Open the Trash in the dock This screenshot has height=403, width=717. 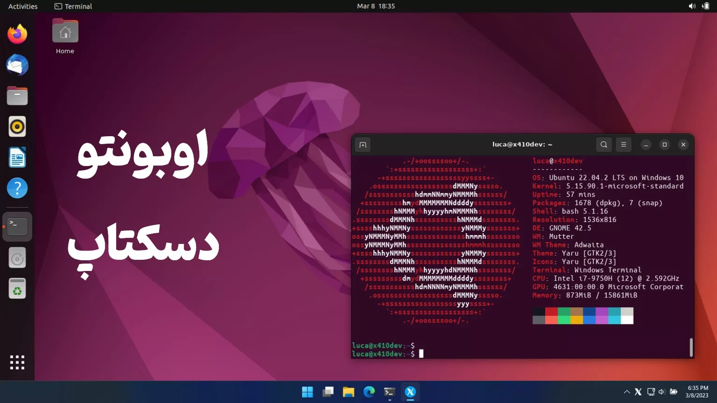coord(17,289)
